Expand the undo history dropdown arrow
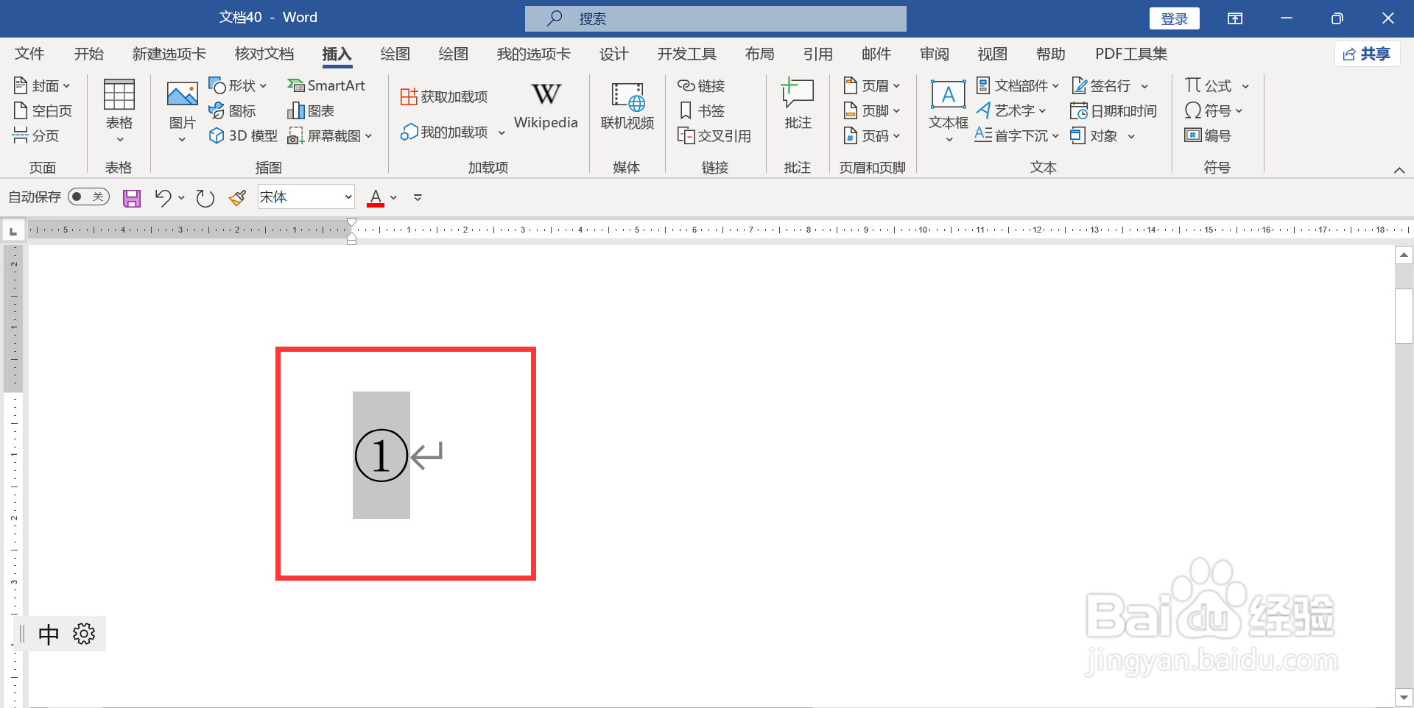 tap(181, 197)
